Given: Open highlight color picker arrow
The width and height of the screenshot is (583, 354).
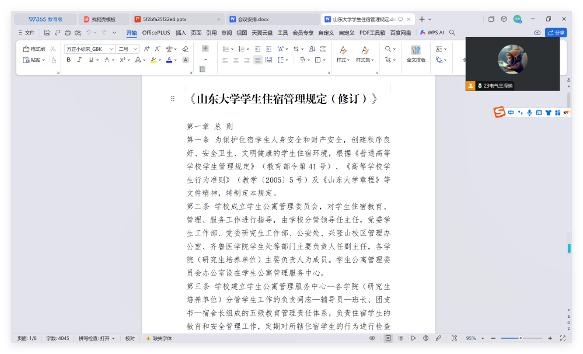Looking at the screenshot, I should pyautogui.click(x=160, y=60).
